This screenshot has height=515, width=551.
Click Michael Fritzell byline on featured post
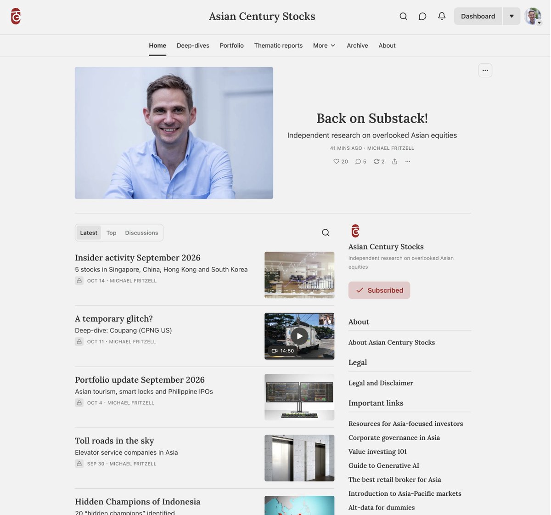pyautogui.click(x=391, y=148)
